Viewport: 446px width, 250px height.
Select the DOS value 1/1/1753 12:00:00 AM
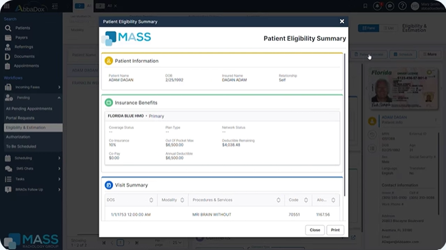tap(130, 215)
